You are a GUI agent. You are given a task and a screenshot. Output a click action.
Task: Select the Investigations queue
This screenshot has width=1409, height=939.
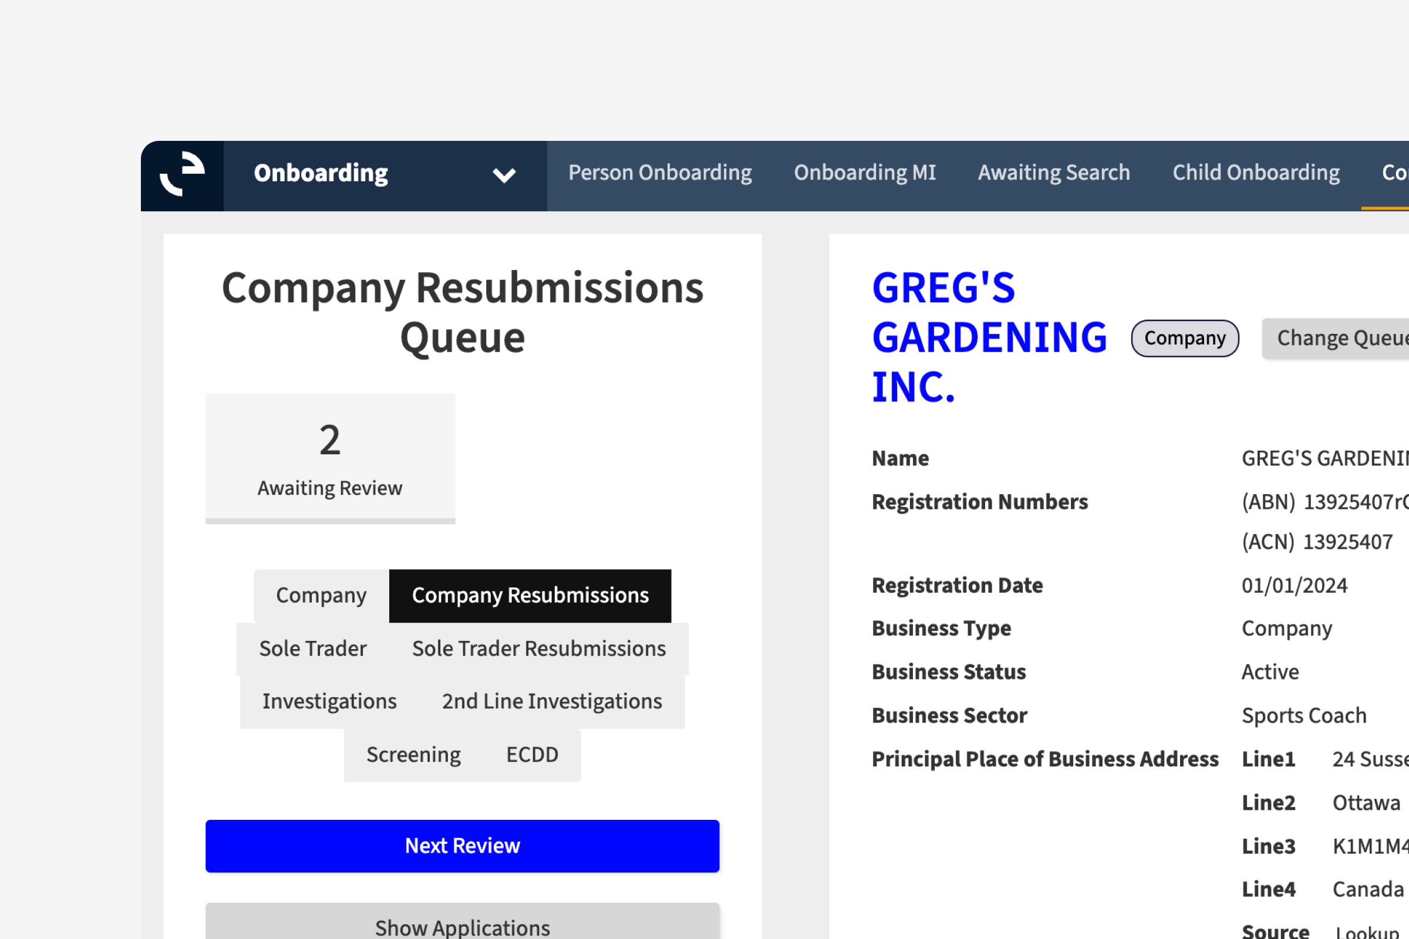[x=329, y=702]
